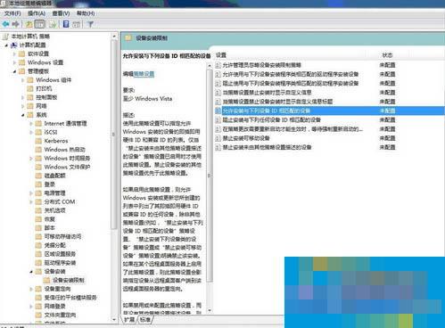Click the 本地计算机 策略 root icon

point(5,37)
